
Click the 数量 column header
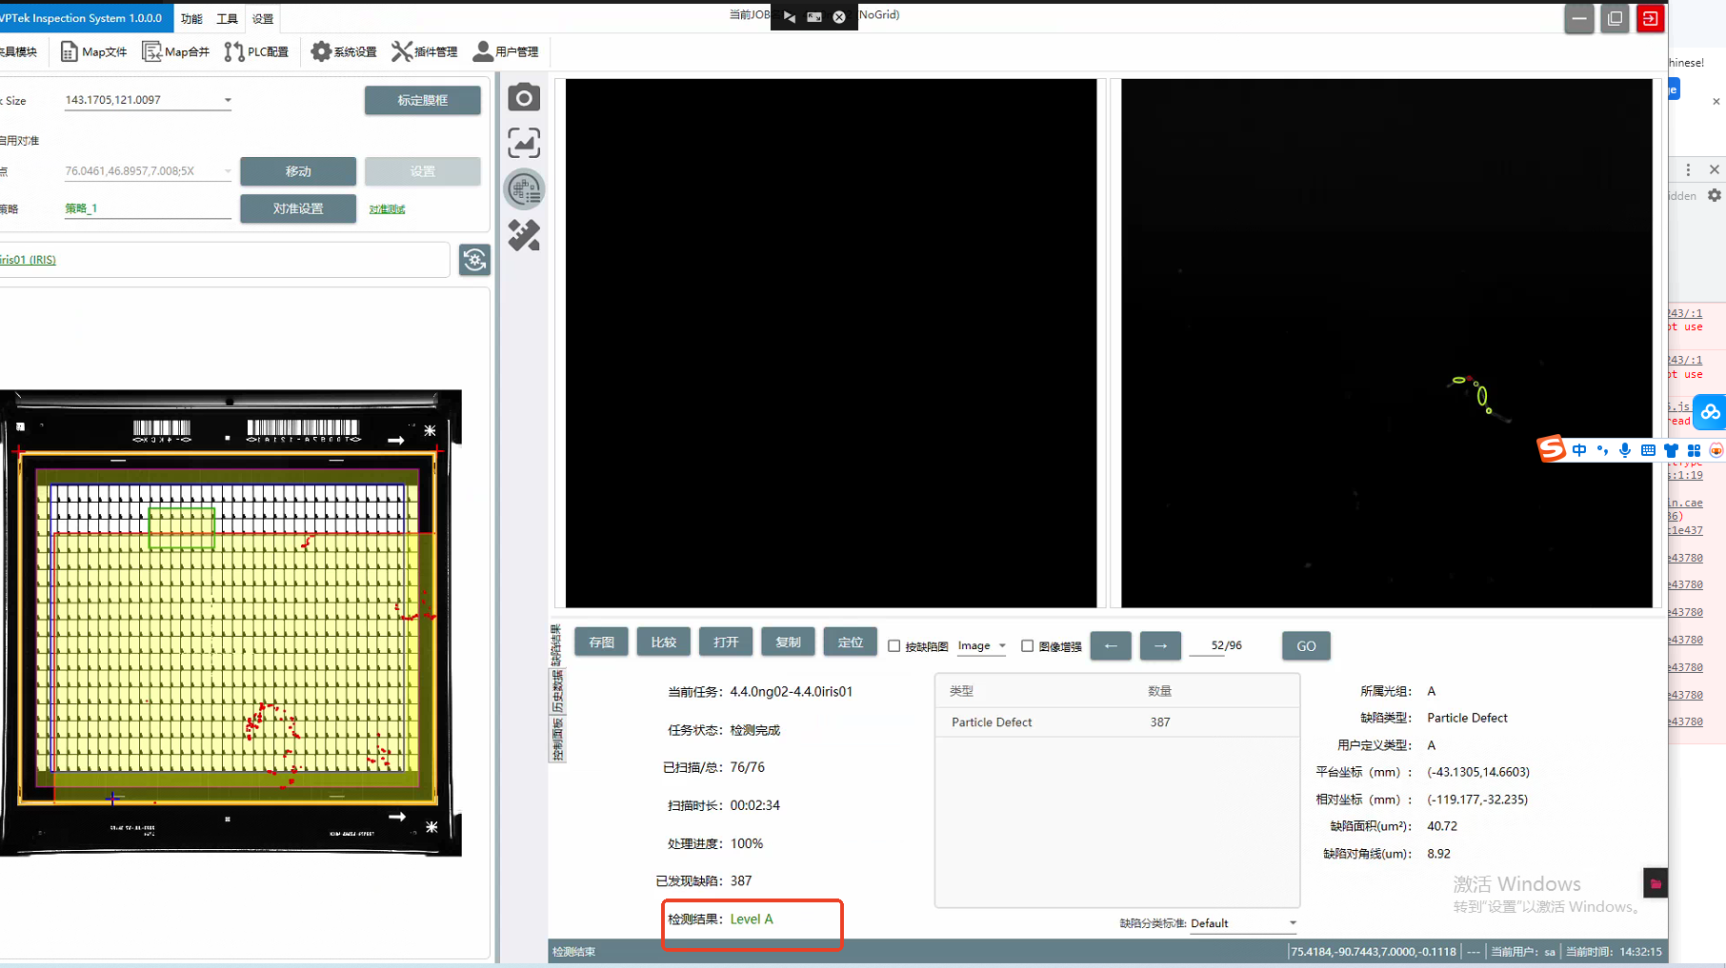click(1159, 691)
